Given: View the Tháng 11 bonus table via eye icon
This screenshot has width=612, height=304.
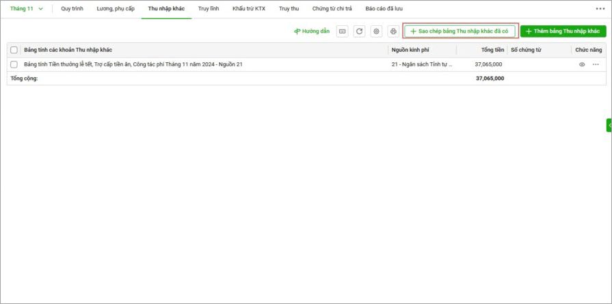Looking at the screenshot, I should tap(582, 64).
